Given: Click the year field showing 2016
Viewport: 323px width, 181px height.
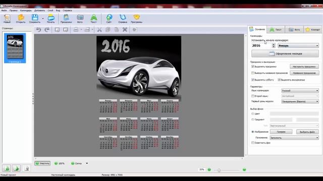Looking at the screenshot, I should pos(261,46).
